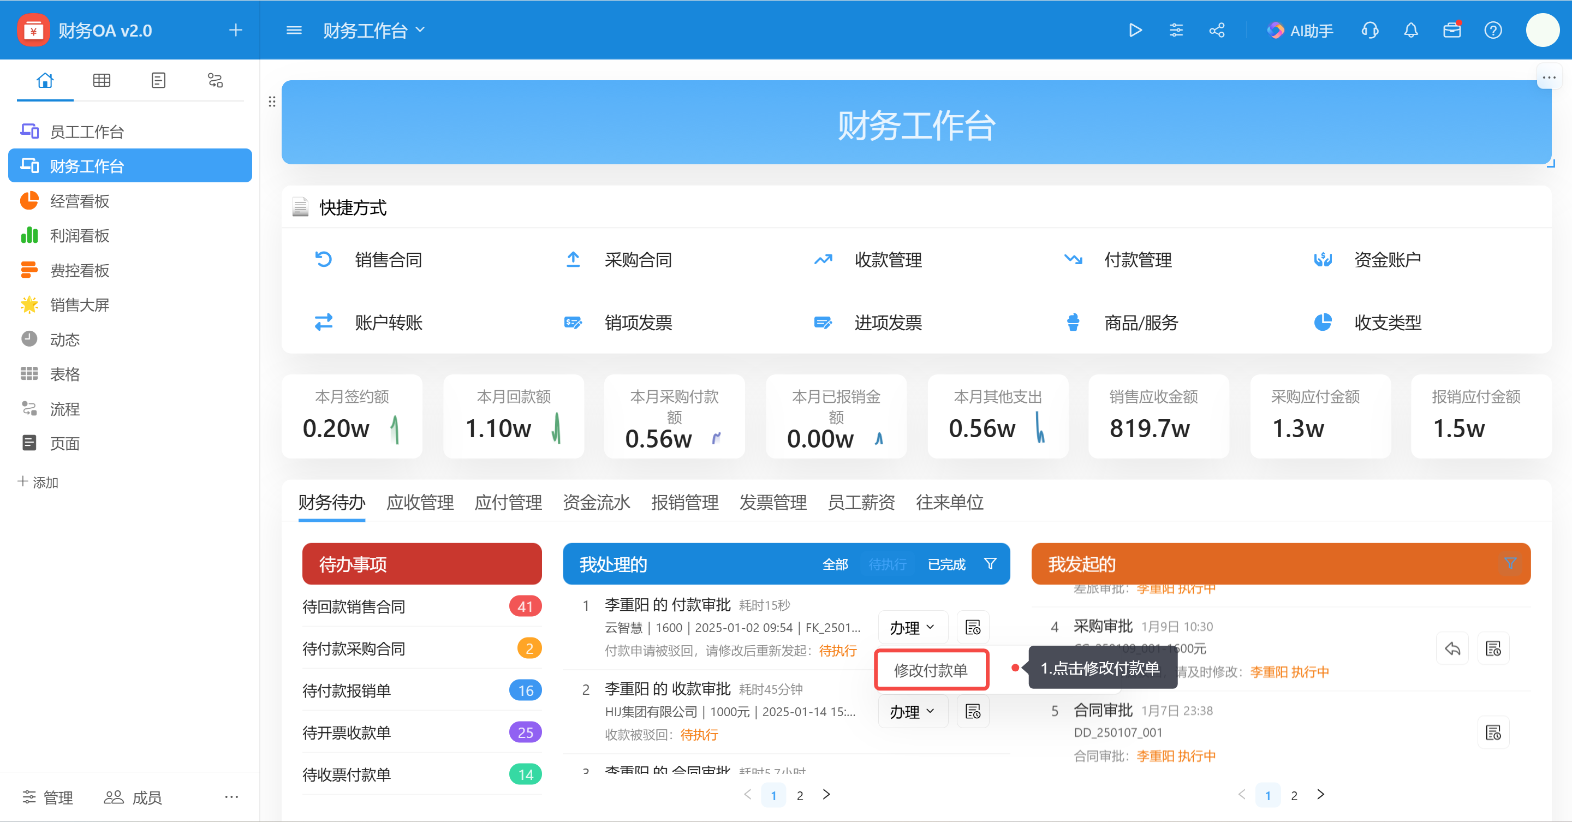Open the 收款管理 shortcut
Image resolution: width=1572 pixels, height=822 pixels.
point(868,260)
